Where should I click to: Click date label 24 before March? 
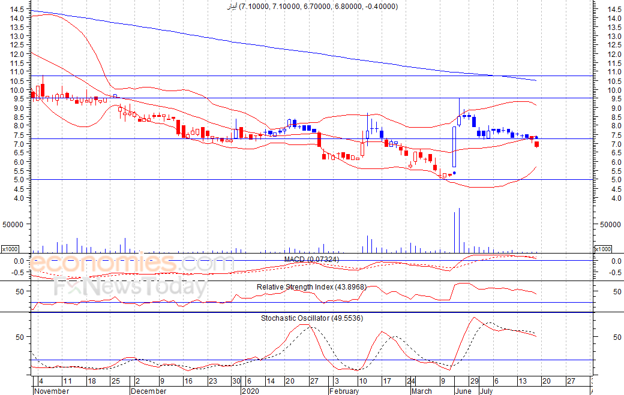tap(410, 381)
